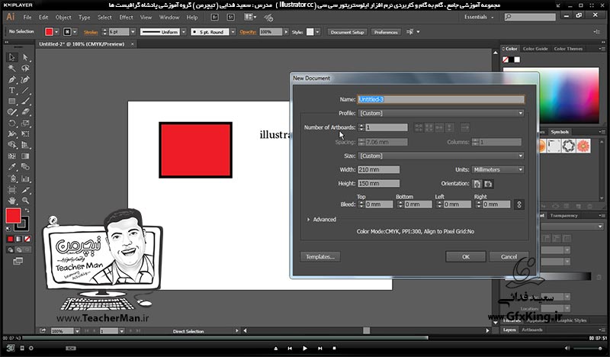Select the Column Graph tool
The image size is (610, 357).
(25, 178)
